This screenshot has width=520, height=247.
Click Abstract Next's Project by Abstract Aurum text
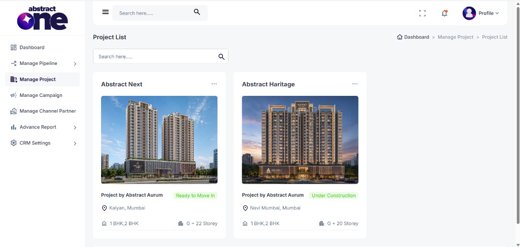pos(132,195)
